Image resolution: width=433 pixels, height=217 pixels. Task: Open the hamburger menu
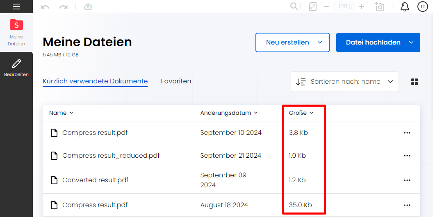(x=16, y=6)
